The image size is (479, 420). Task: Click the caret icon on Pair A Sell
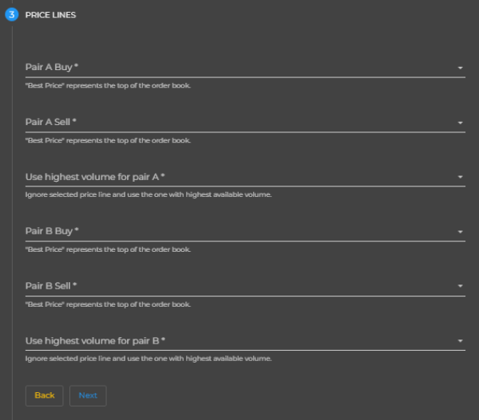pyautogui.click(x=460, y=123)
